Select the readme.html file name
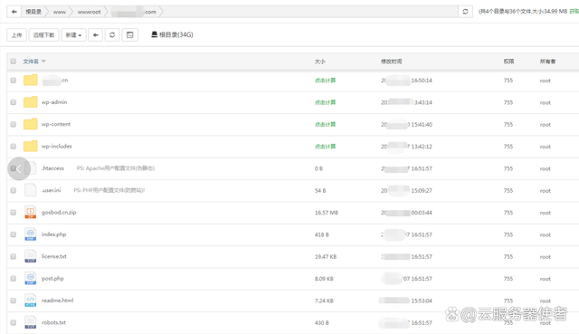This screenshot has width=579, height=334. pyautogui.click(x=57, y=300)
